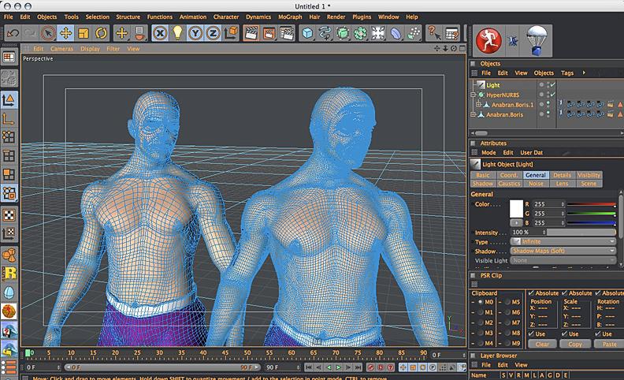The width and height of the screenshot is (624, 380).
Task: Click the Undo arrow icon
Action: click(x=13, y=33)
